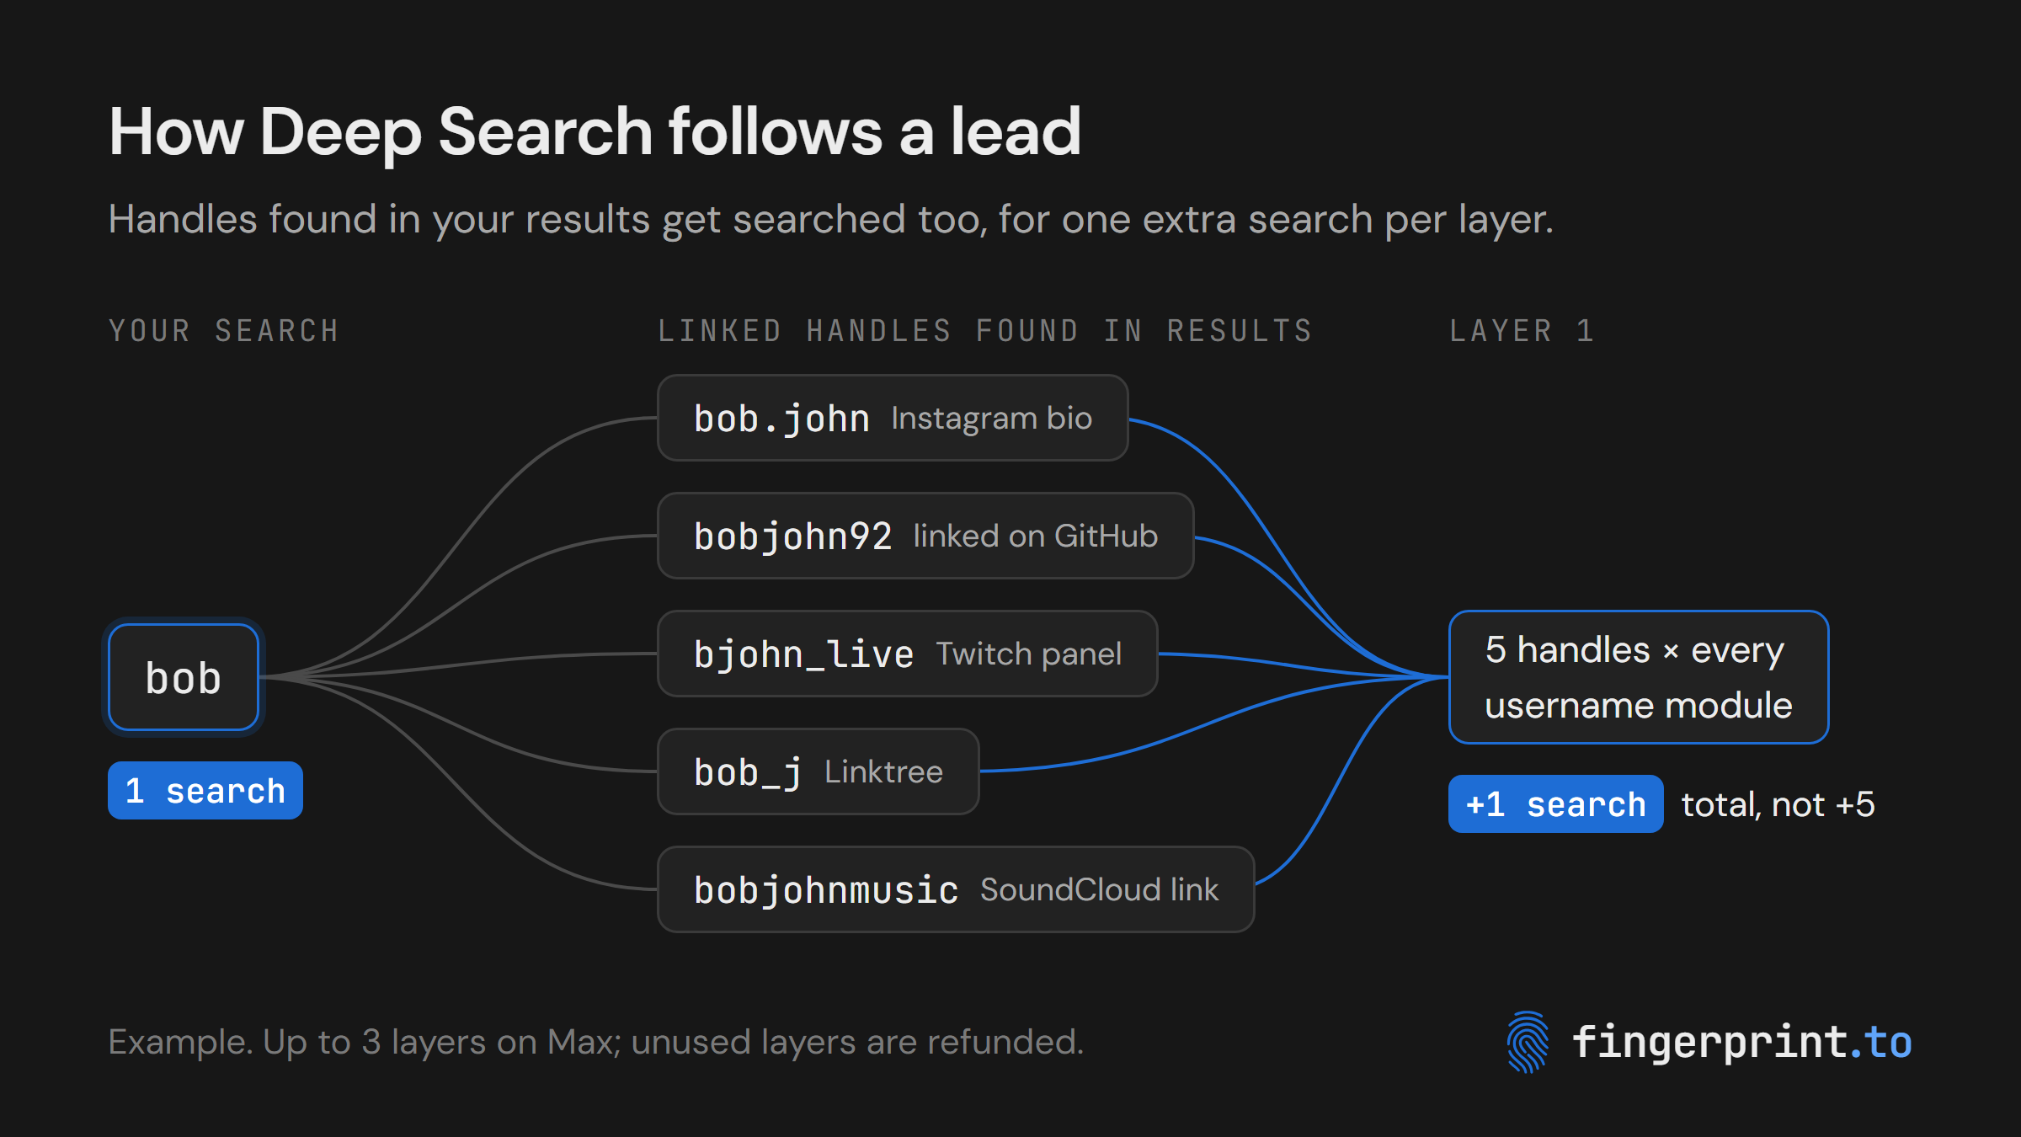Click the blue '1 search' badge
The width and height of the screenshot is (2021, 1137).
point(205,791)
